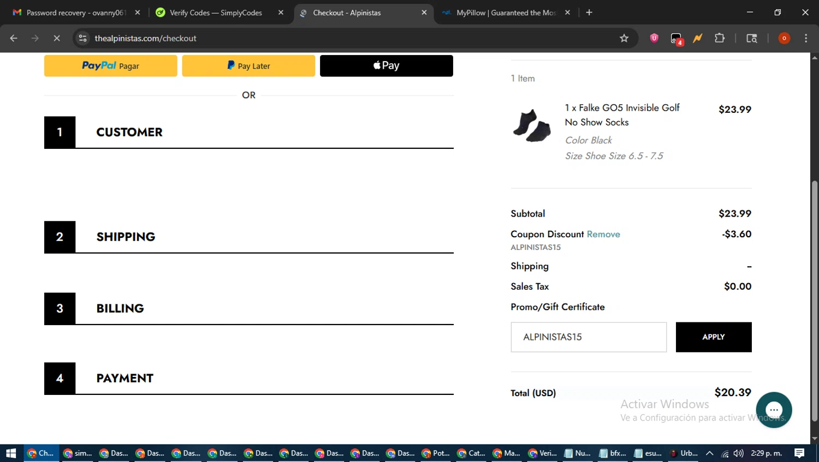Open a new browser tab

589,13
